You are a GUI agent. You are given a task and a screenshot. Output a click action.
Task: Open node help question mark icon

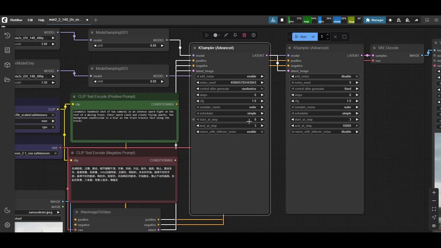254,35
